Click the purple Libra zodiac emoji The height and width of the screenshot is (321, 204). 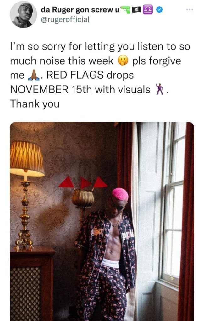tap(148, 10)
